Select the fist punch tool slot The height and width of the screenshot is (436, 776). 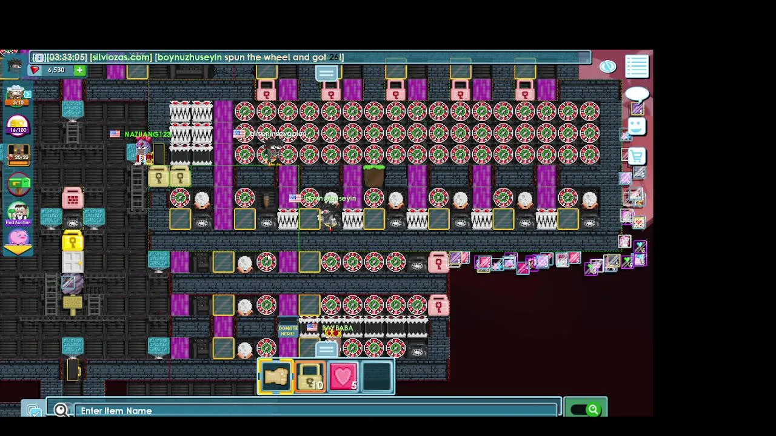point(276,377)
